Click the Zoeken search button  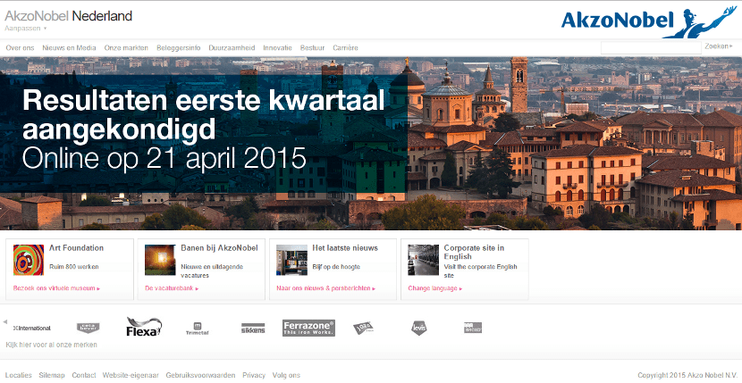(719, 46)
